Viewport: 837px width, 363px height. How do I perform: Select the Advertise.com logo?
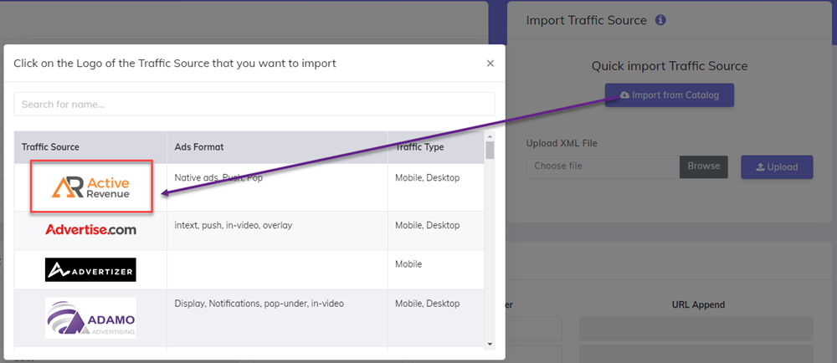click(x=90, y=230)
